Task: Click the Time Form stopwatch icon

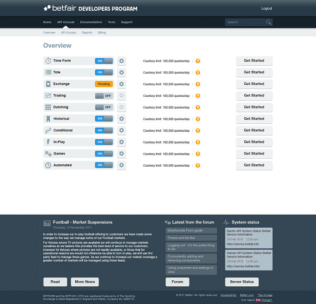Action: coord(48,61)
